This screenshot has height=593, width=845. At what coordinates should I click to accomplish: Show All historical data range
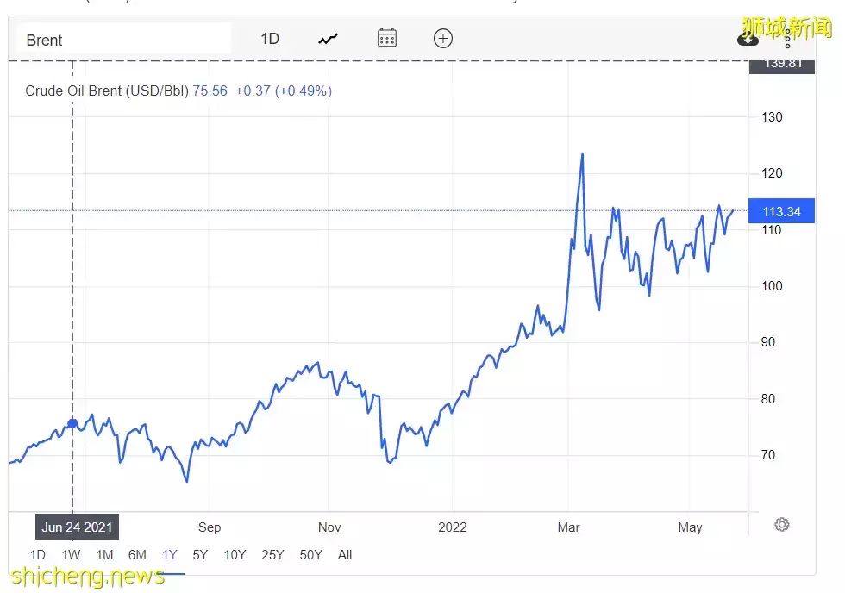tap(345, 555)
